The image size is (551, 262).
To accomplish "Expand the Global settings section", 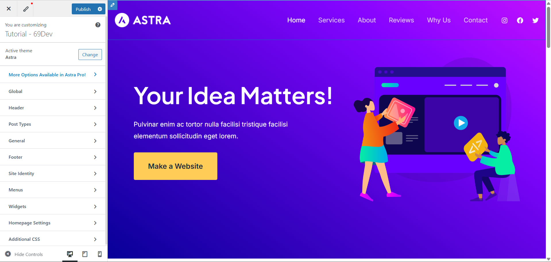I will coord(53,91).
